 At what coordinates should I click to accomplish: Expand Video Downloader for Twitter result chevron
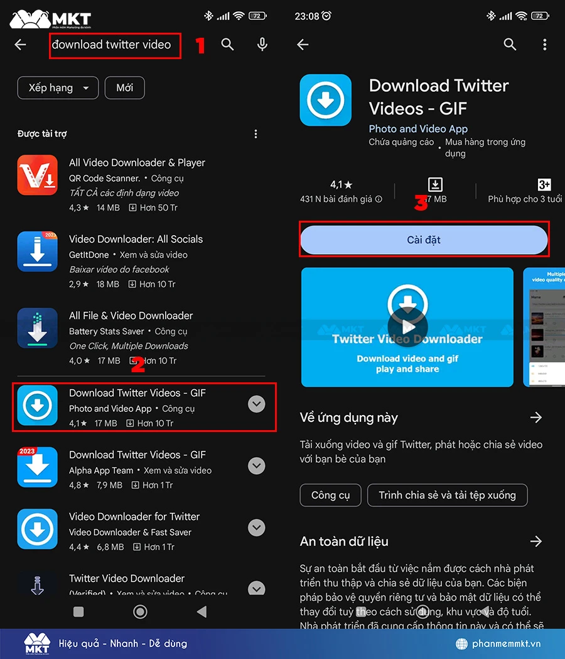256,528
